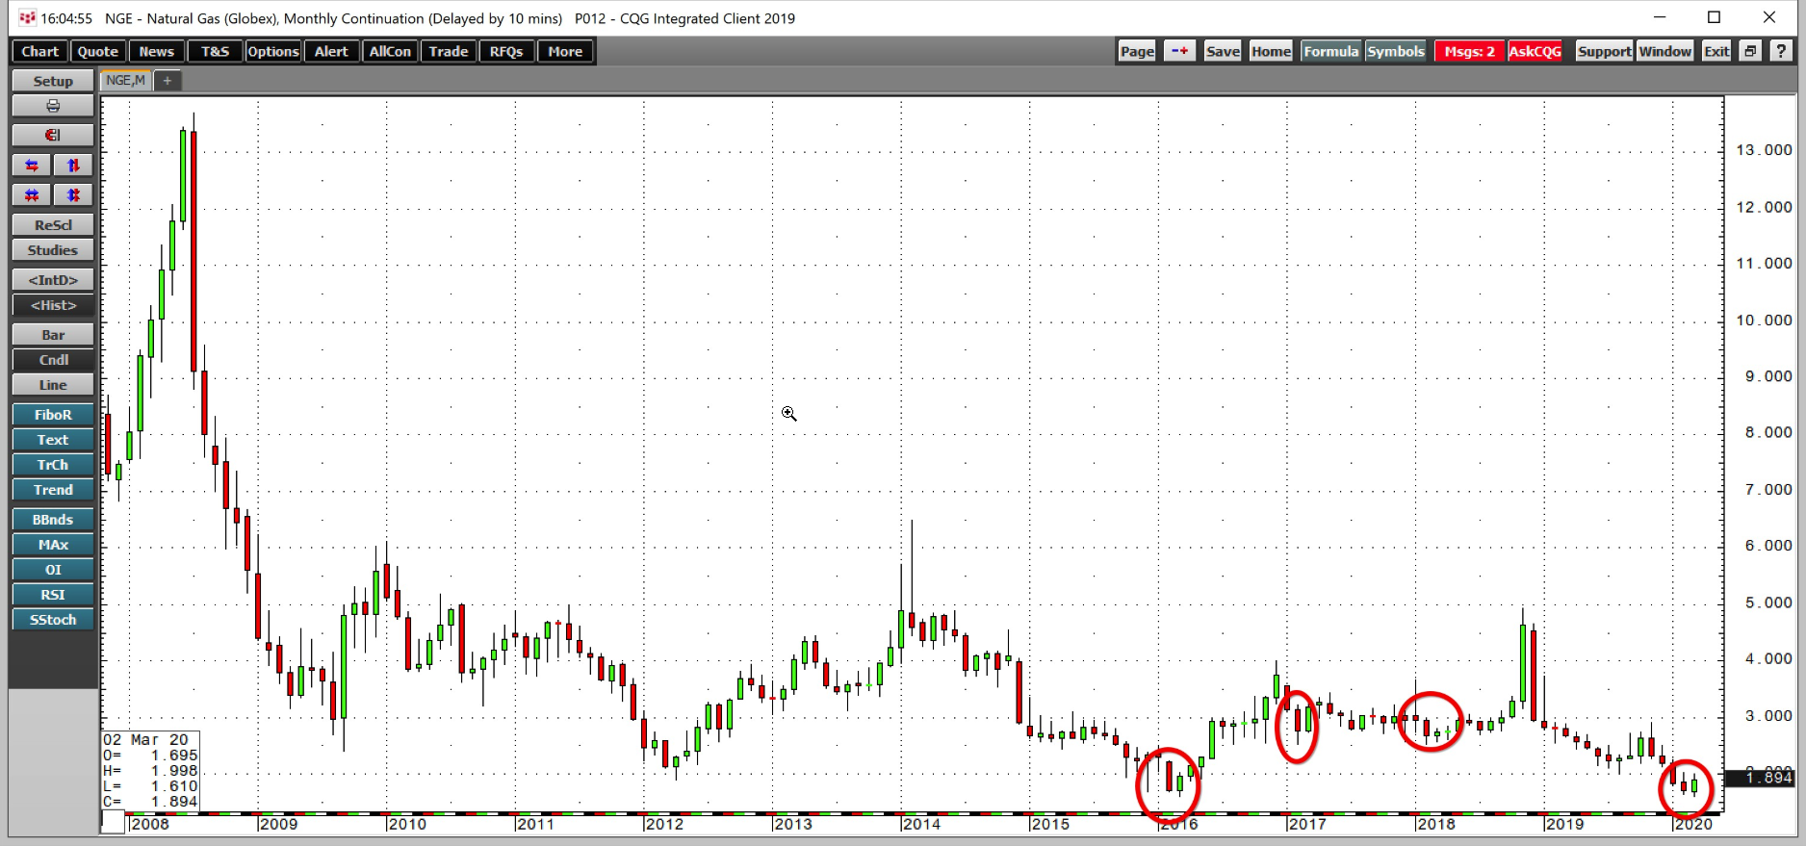The image size is (1806, 846).
Task: Click the small box at chart bottom-left corner
Action: coord(114,822)
